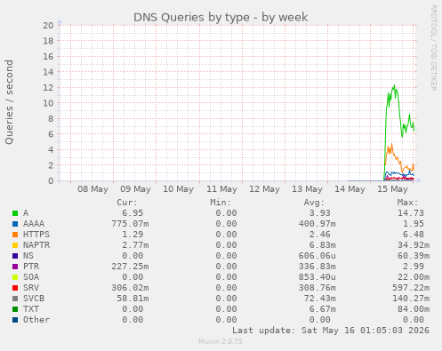Click the 'Min:' column header
442x351 pixels.
pyautogui.click(x=221, y=203)
